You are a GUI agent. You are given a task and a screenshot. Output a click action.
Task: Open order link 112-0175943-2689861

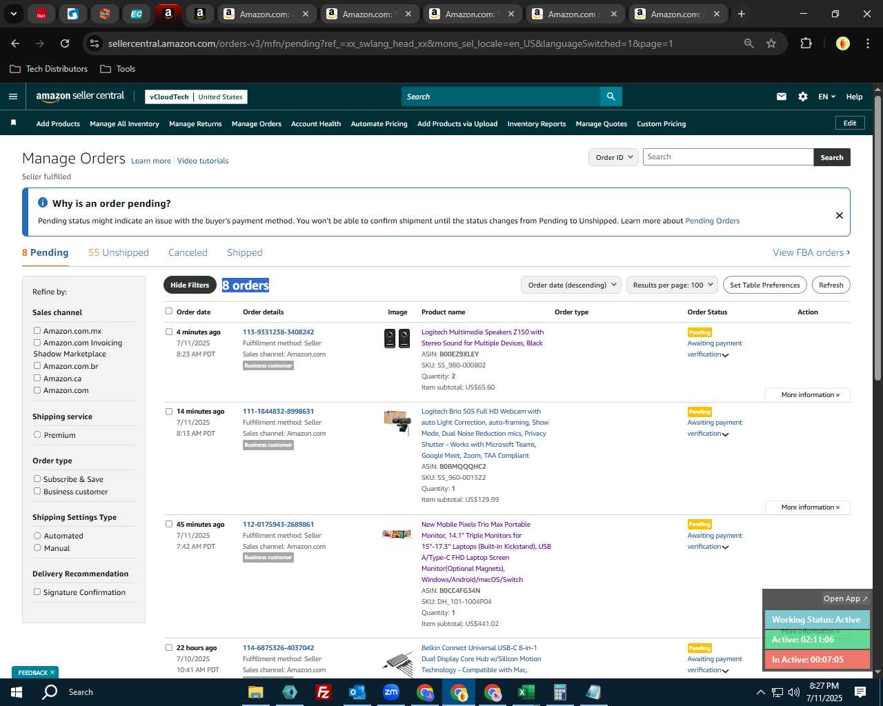pyautogui.click(x=278, y=524)
